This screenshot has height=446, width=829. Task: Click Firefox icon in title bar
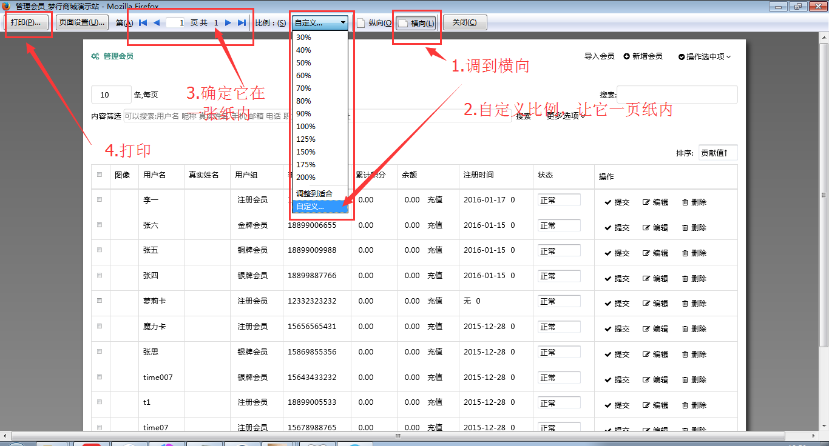(7, 6)
